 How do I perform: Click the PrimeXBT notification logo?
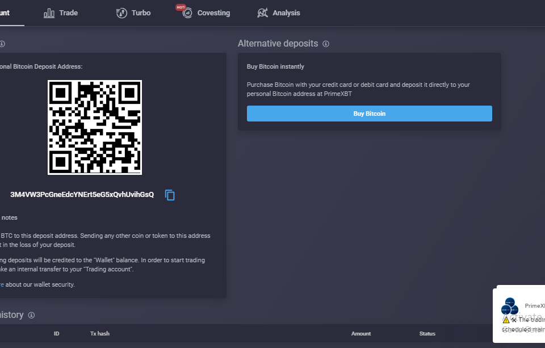coord(510,307)
